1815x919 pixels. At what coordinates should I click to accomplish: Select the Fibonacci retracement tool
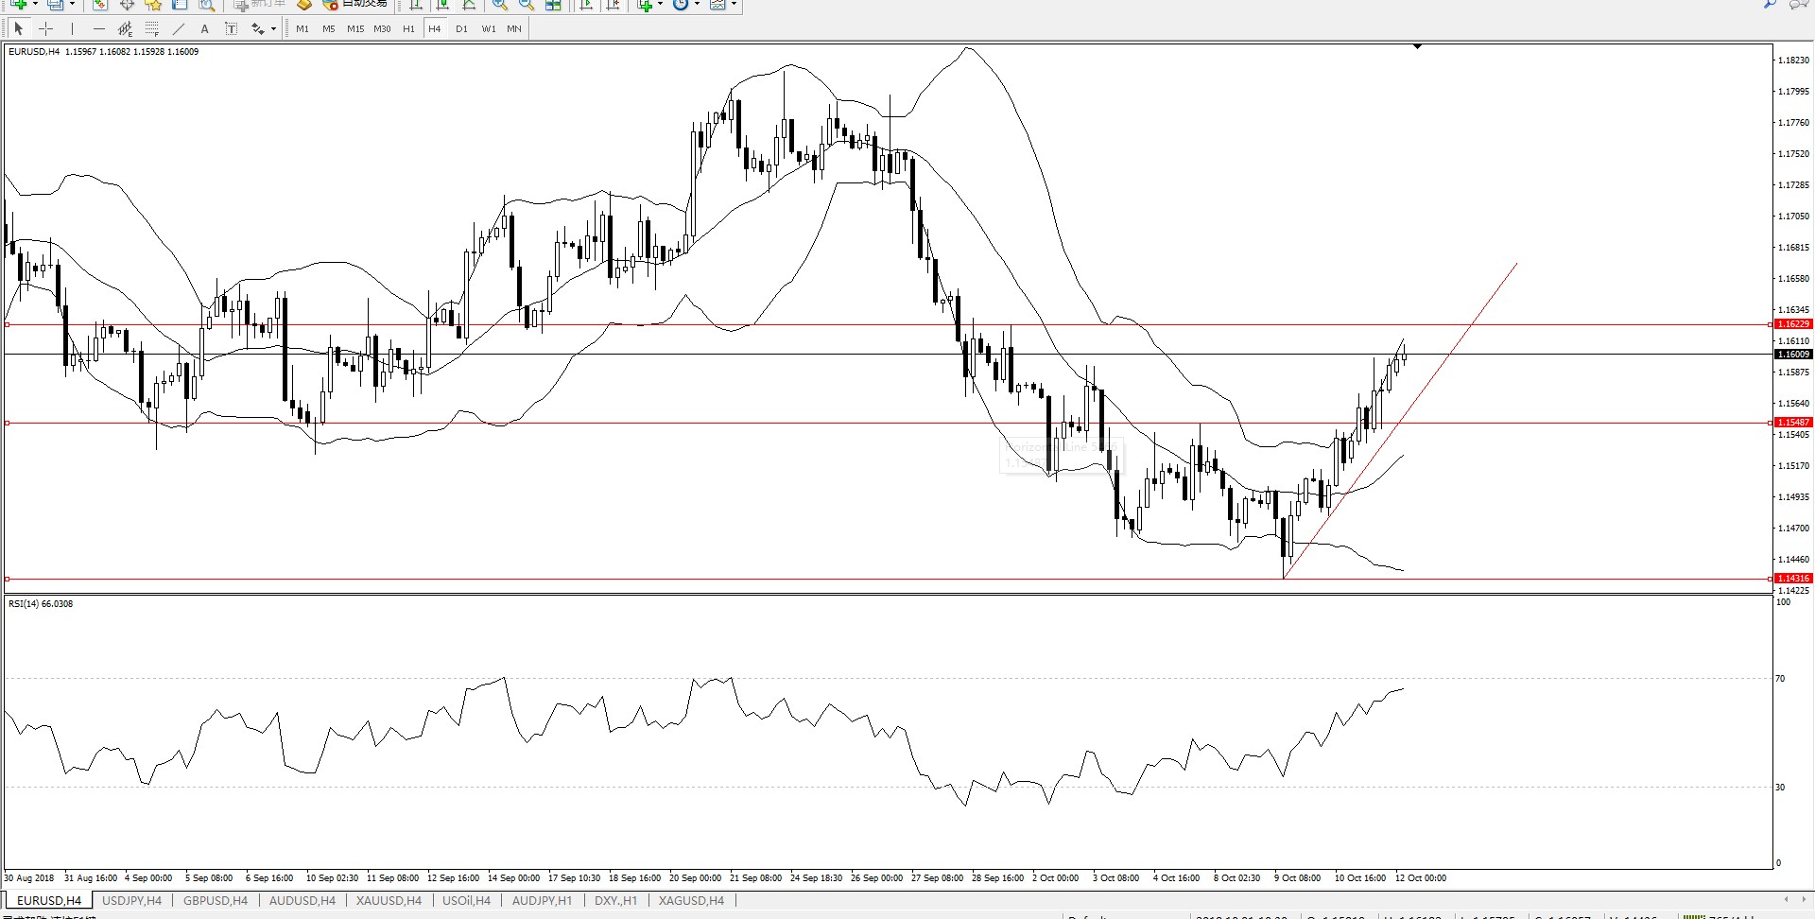click(x=151, y=28)
